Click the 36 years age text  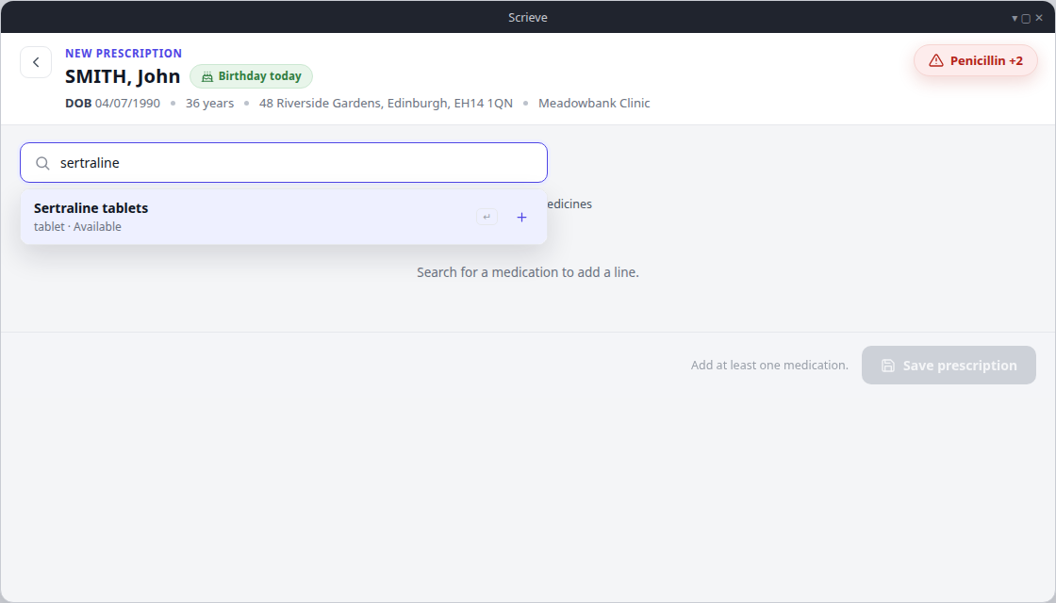click(x=209, y=103)
